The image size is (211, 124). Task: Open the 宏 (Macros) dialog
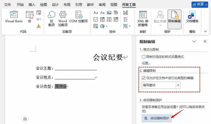tap(30, 17)
